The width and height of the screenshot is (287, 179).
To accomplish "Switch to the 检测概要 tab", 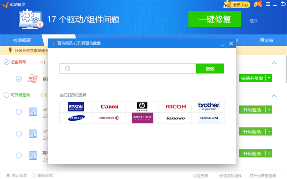I will click(22, 40).
